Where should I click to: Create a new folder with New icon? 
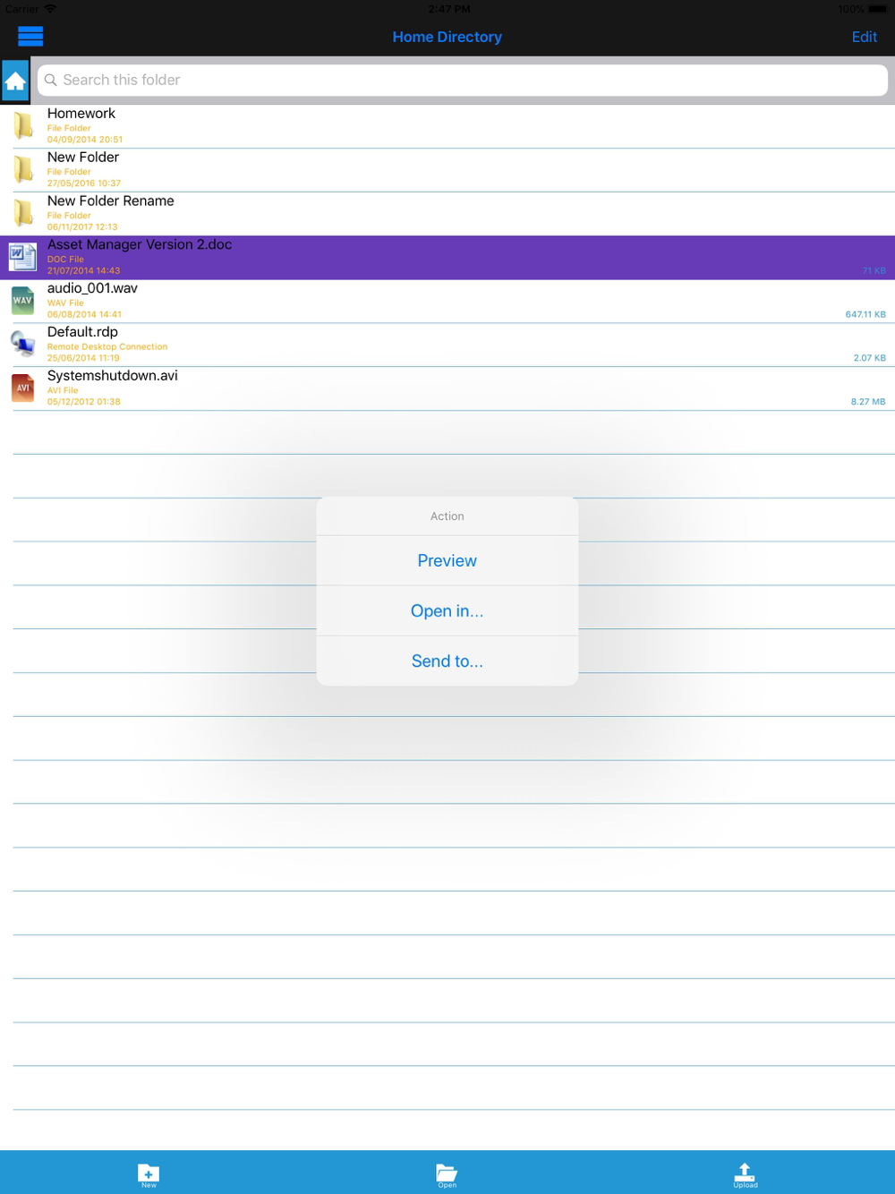click(149, 1173)
